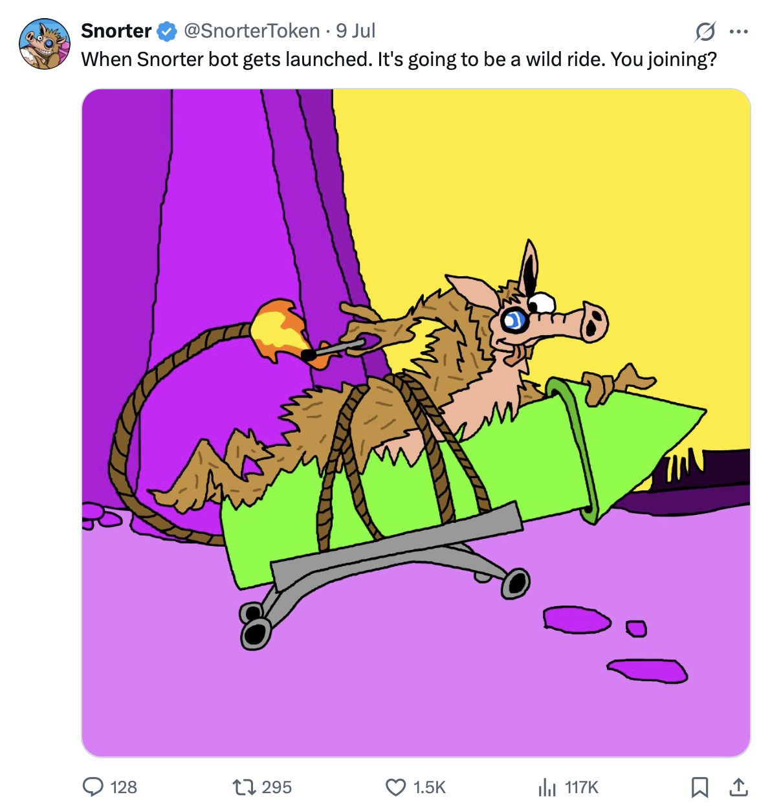Click the 117K views count
This screenshot has width=770, height=810.
582,787
